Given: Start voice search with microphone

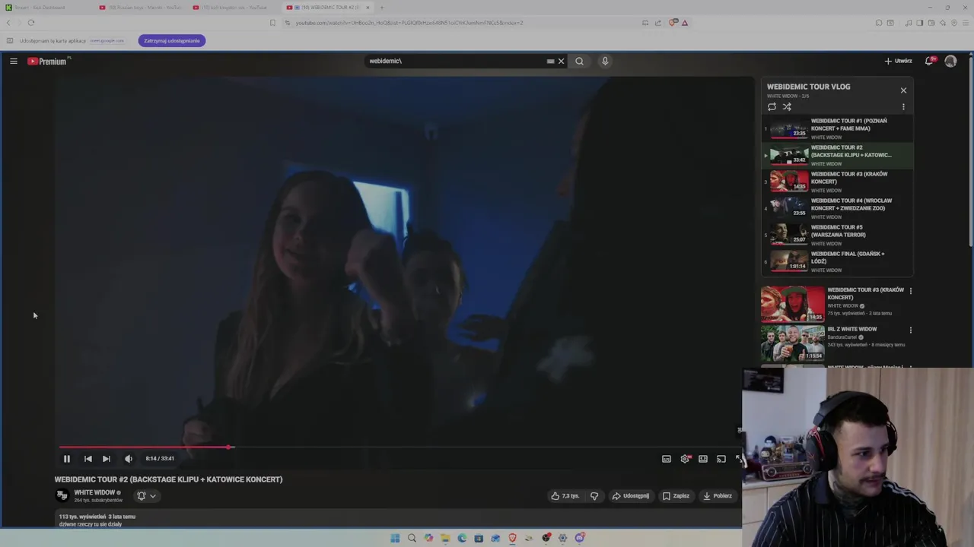Looking at the screenshot, I should (x=605, y=61).
